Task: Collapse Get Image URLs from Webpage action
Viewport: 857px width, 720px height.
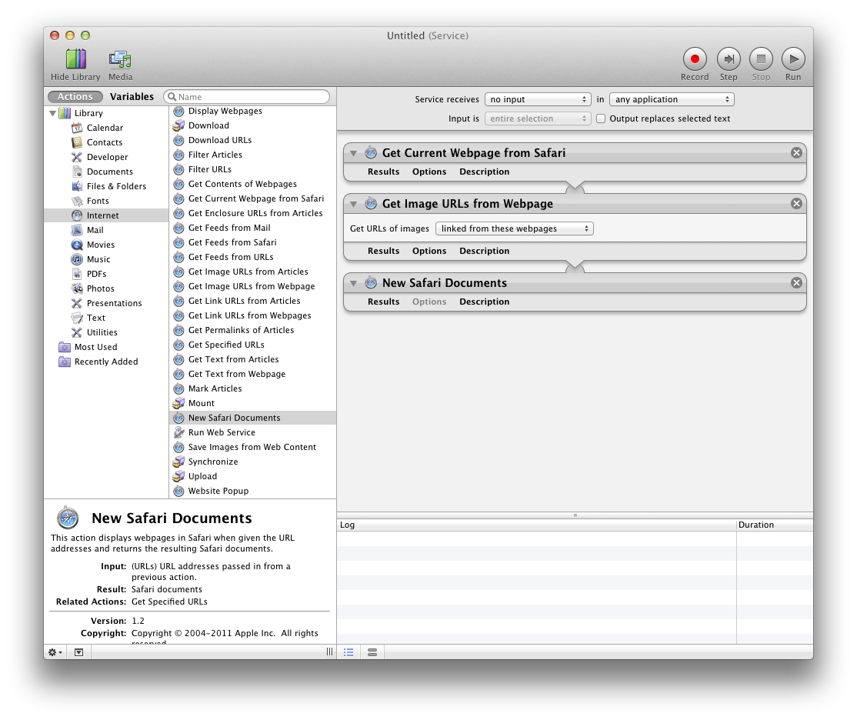Action: pos(354,204)
